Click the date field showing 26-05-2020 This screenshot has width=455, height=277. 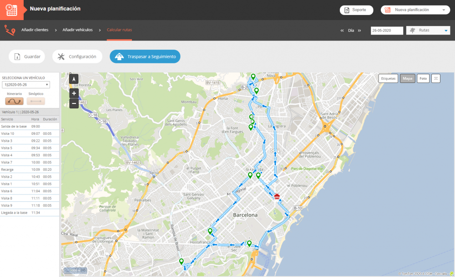tap(387, 31)
